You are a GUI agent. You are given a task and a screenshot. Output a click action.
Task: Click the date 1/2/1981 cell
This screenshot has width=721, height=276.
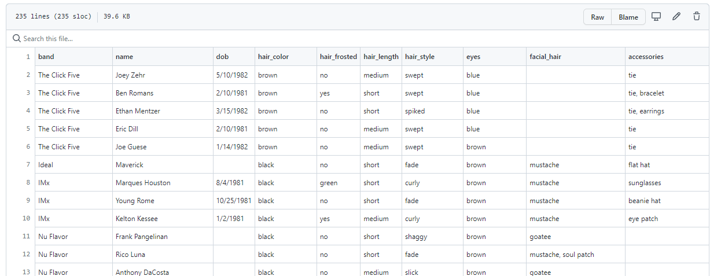pyautogui.click(x=234, y=219)
